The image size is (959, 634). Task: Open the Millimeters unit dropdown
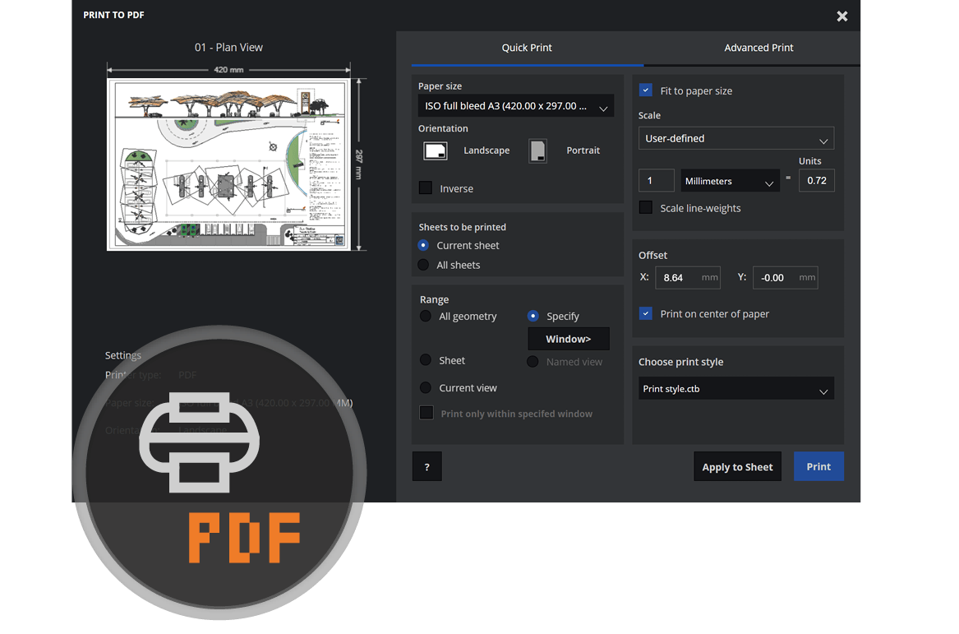click(x=730, y=181)
